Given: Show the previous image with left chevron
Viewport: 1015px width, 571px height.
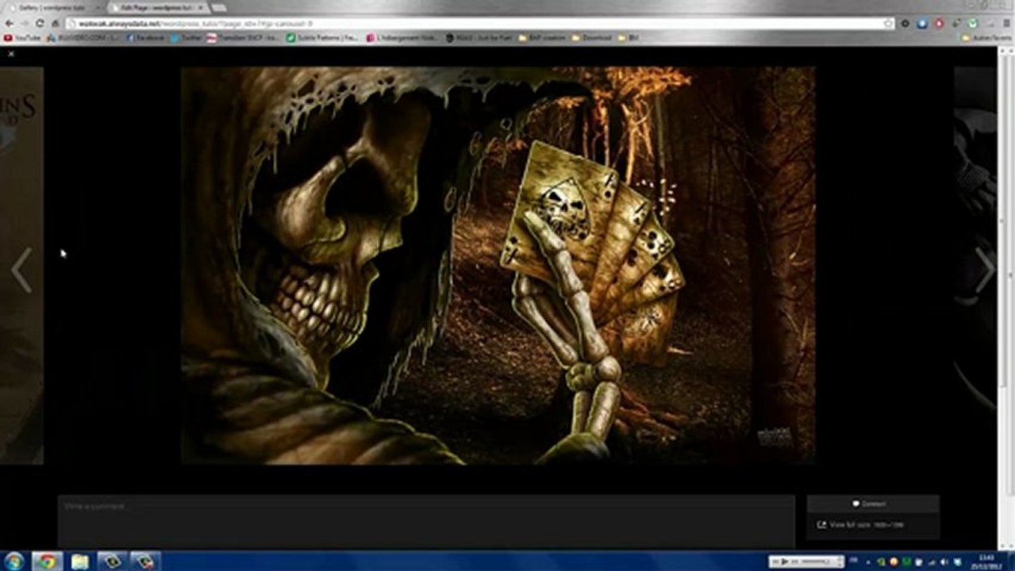Looking at the screenshot, I should point(21,270).
